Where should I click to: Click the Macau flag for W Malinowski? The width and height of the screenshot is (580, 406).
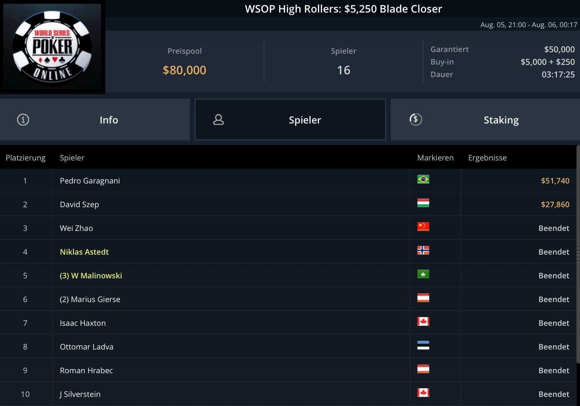tap(423, 274)
